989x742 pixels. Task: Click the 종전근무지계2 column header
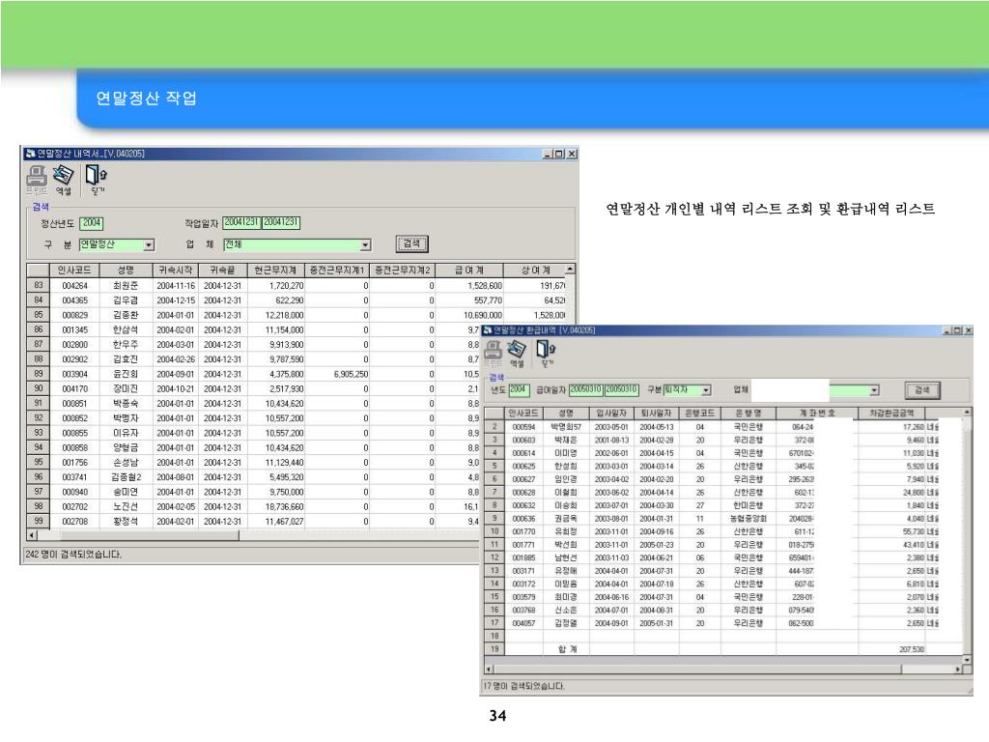pos(403,271)
